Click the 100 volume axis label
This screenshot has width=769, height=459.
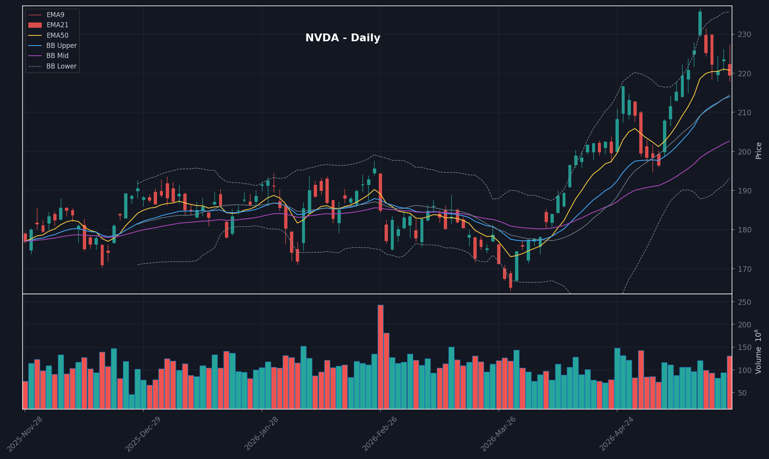point(744,370)
